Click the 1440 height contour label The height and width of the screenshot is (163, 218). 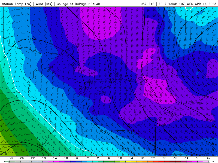pos(30,39)
